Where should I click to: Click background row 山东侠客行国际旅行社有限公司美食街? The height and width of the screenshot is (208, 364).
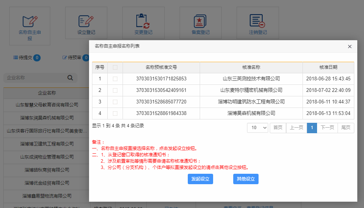coord(47,131)
